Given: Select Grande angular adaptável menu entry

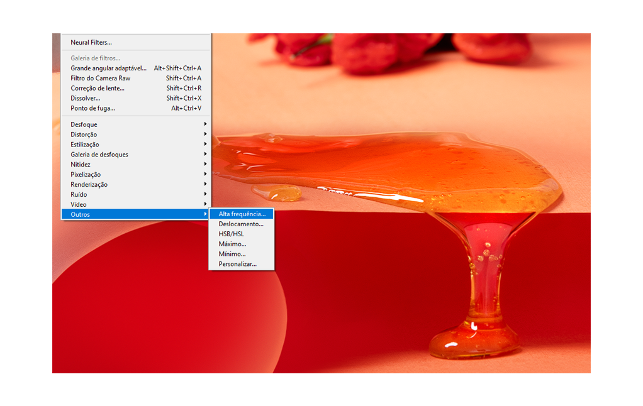Looking at the screenshot, I should tap(136, 68).
